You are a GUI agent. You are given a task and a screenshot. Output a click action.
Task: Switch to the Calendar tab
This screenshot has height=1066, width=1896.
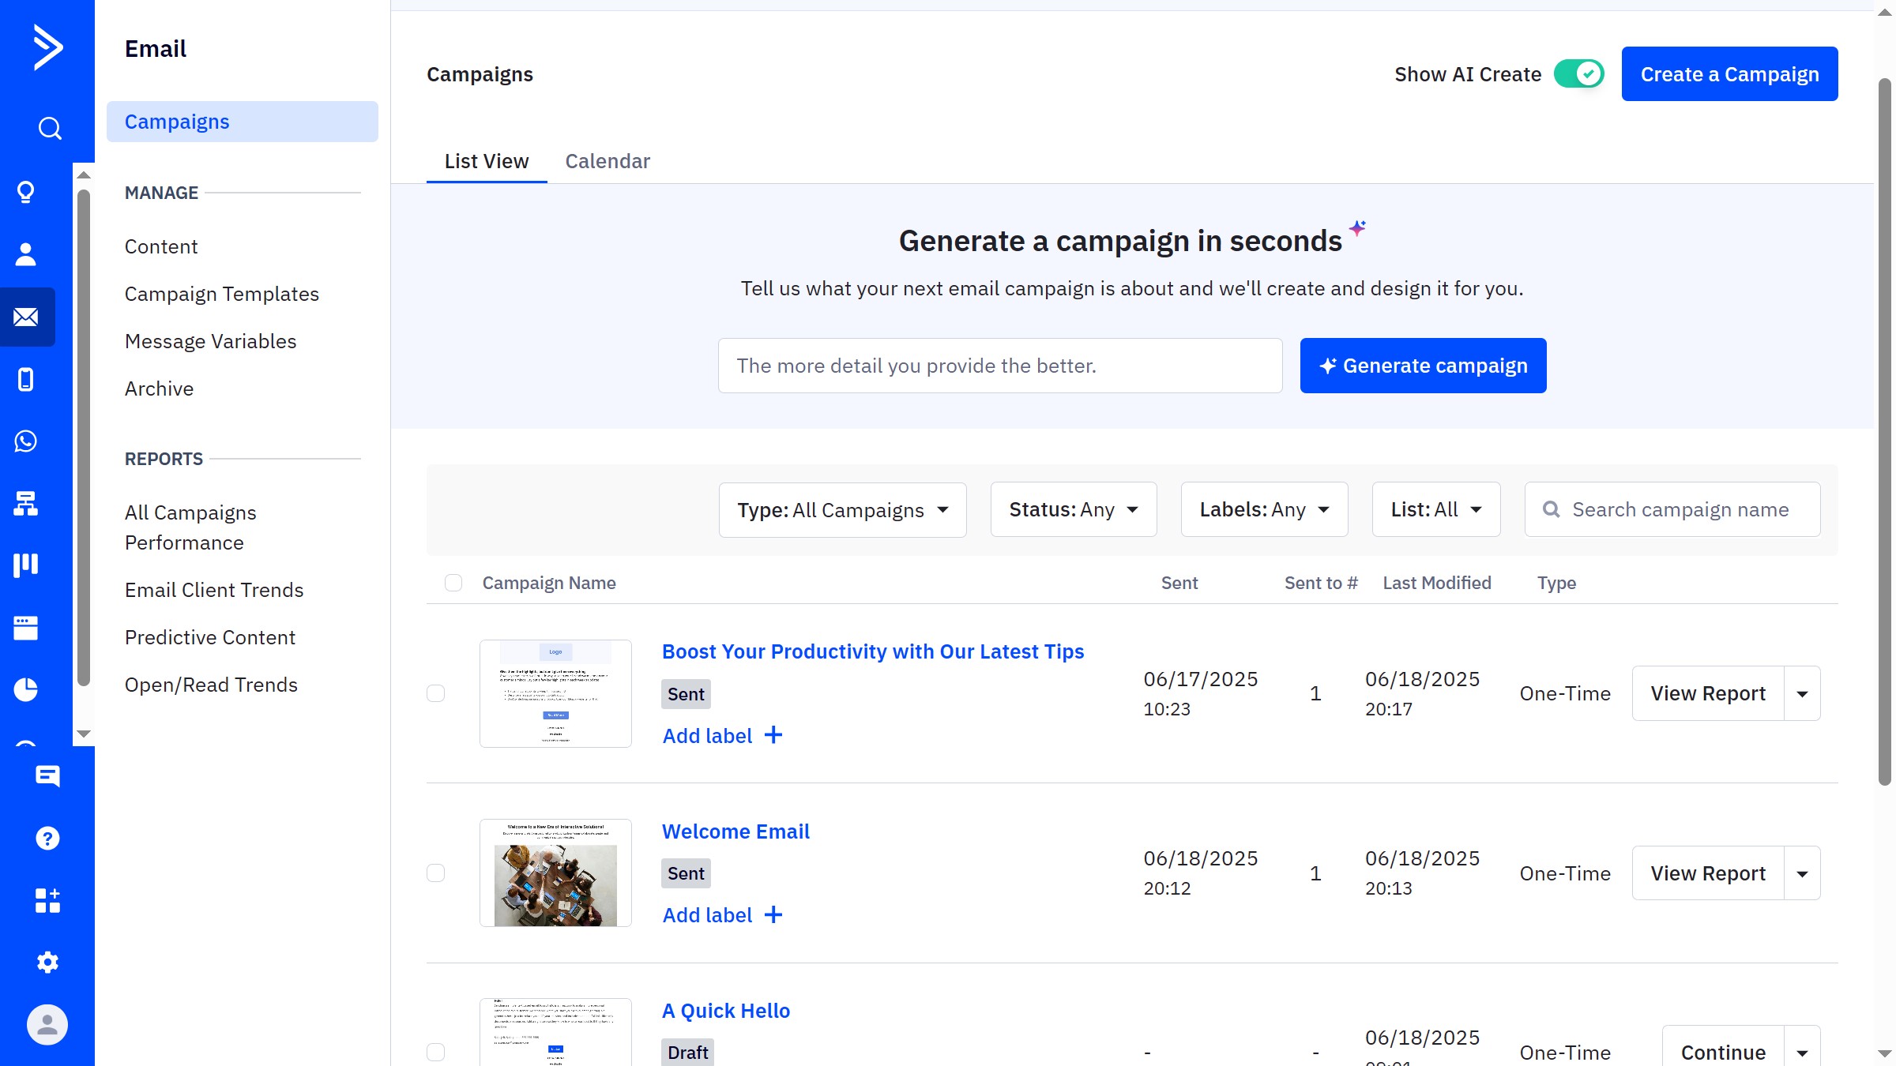click(x=608, y=161)
